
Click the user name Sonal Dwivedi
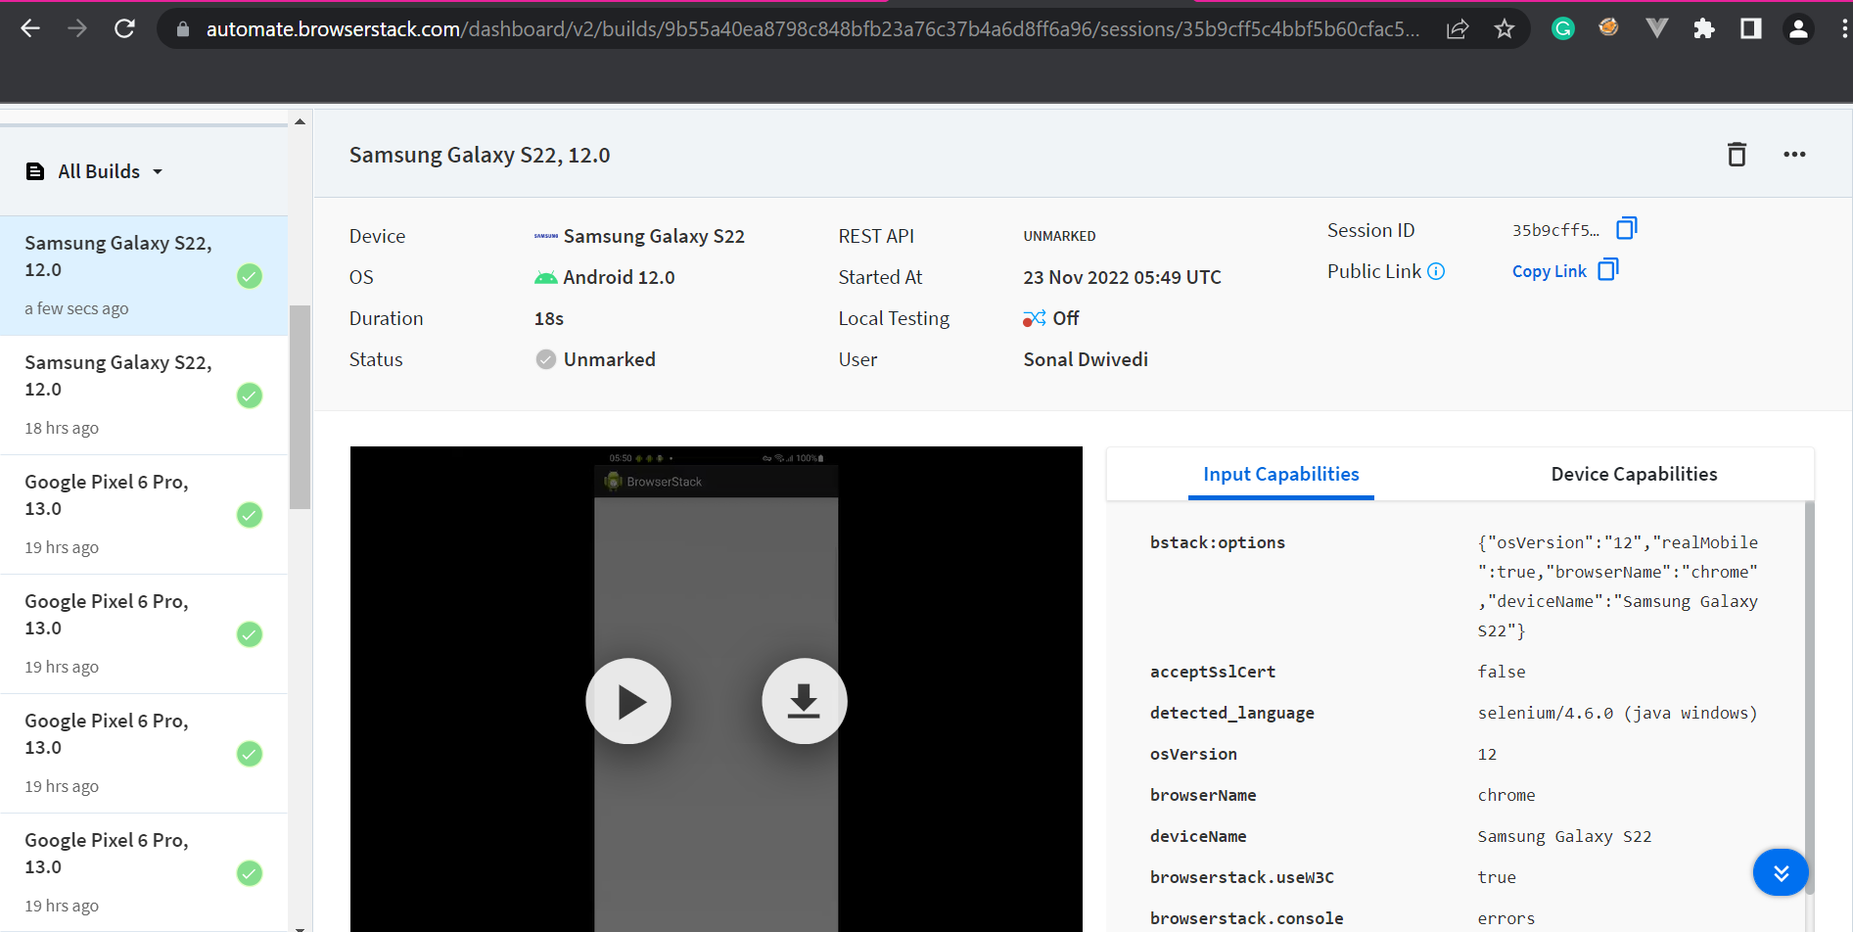coord(1086,359)
